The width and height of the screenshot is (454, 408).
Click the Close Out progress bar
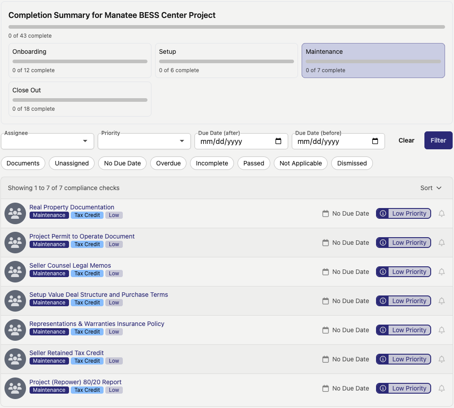click(x=80, y=100)
